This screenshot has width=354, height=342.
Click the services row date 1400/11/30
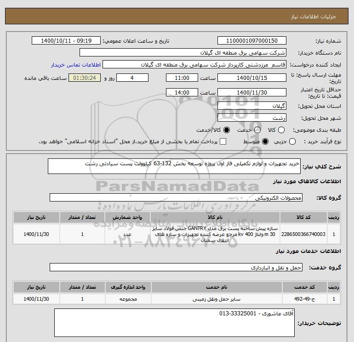pyautogui.click(x=36, y=299)
